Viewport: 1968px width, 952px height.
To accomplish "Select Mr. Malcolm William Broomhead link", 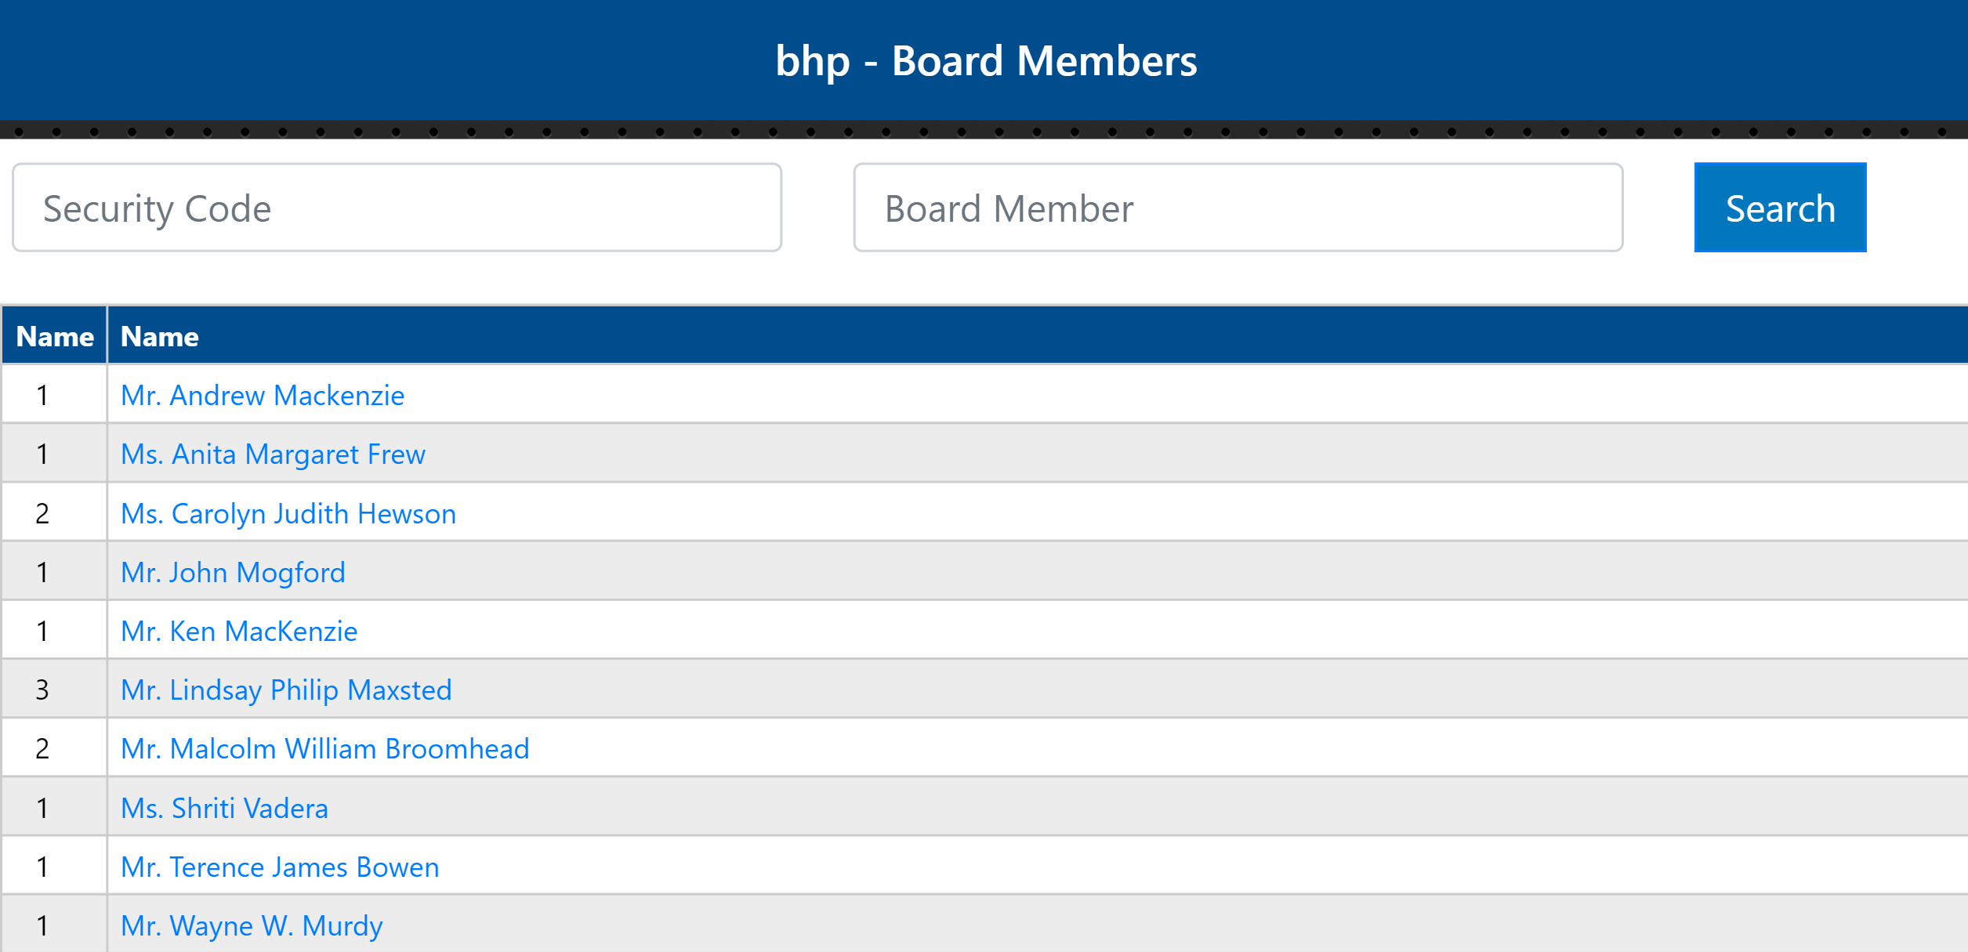I will [324, 748].
